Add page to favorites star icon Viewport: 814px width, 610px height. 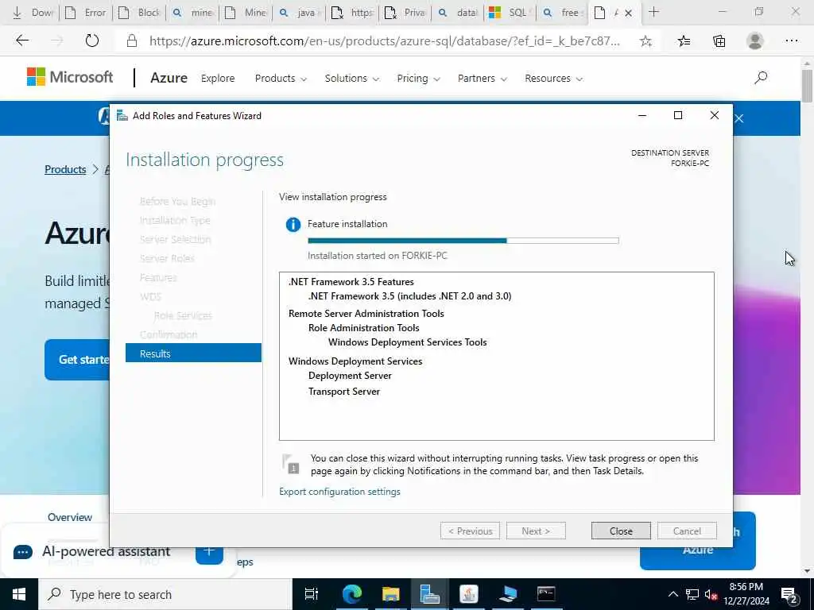click(645, 41)
